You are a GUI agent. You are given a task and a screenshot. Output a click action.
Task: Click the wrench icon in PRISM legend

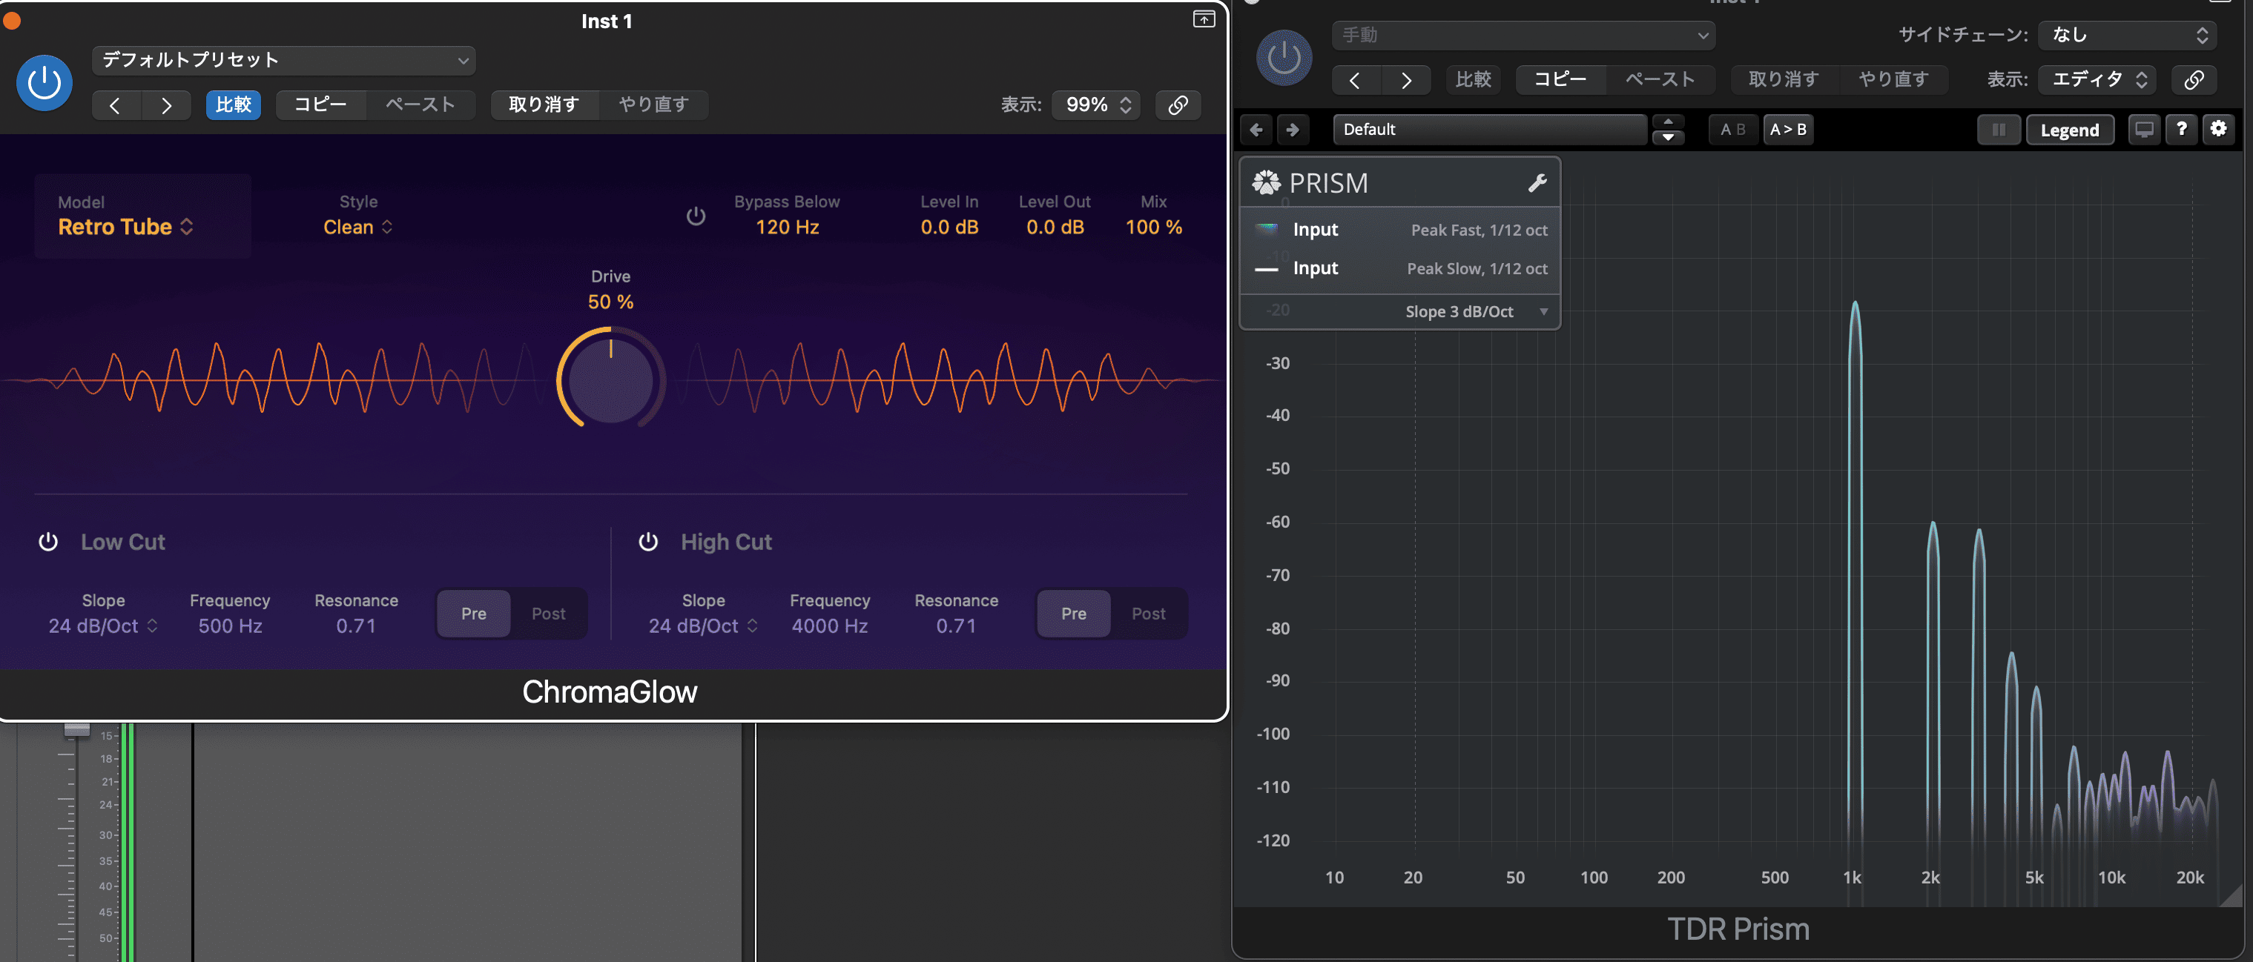pyautogui.click(x=1537, y=182)
